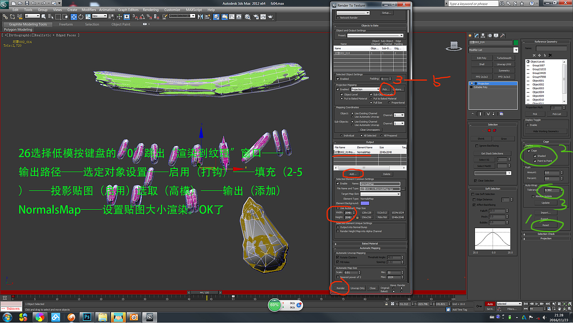Open the Modify command panel tab

pos(477,35)
